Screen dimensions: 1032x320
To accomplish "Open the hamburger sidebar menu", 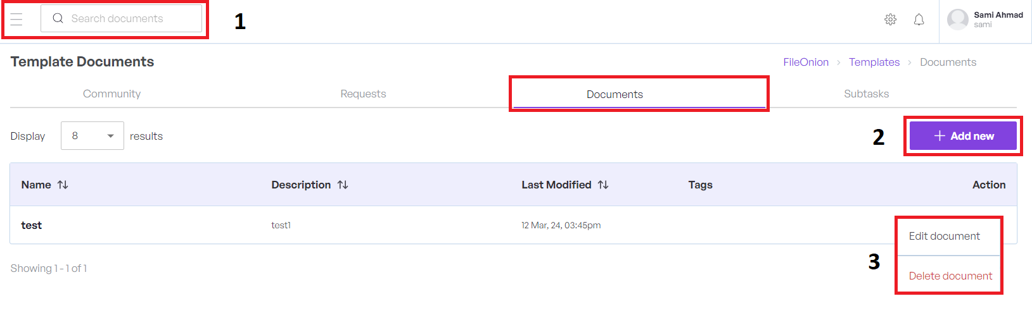I will (16, 19).
